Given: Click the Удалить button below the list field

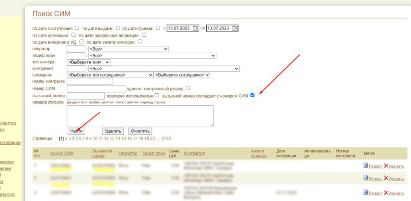Looking at the screenshot, I should (113, 131).
